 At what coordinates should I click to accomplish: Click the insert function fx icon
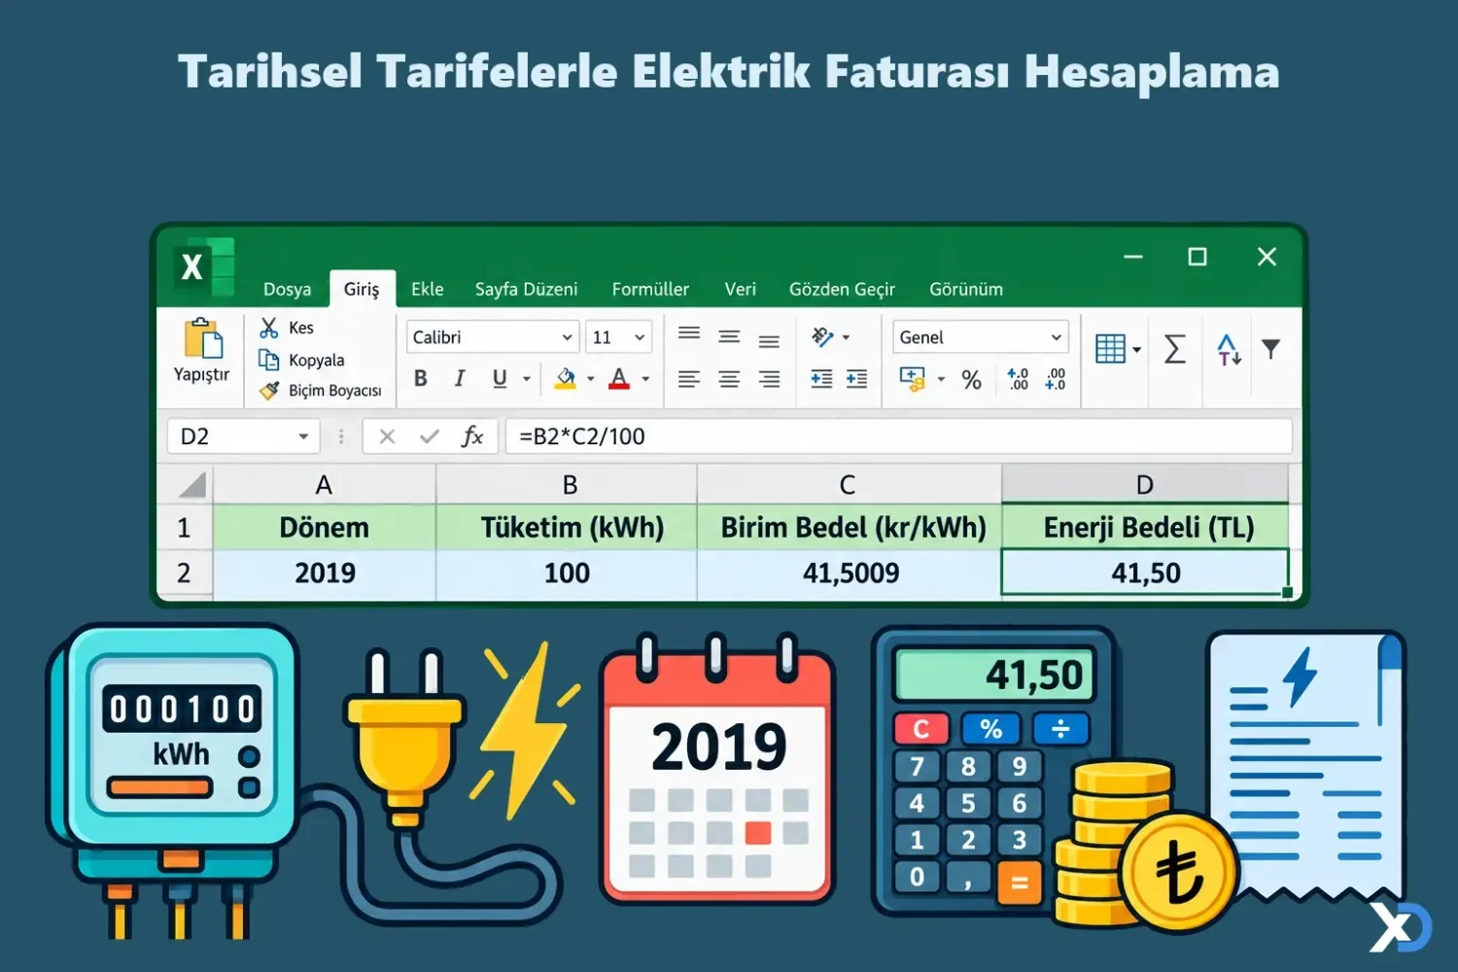pos(472,436)
